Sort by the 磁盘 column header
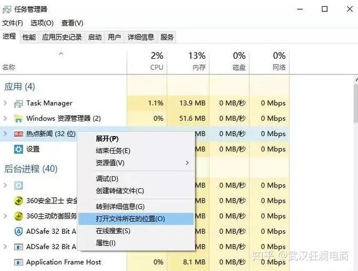The height and width of the screenshot is (271, 358). [229, 62]
